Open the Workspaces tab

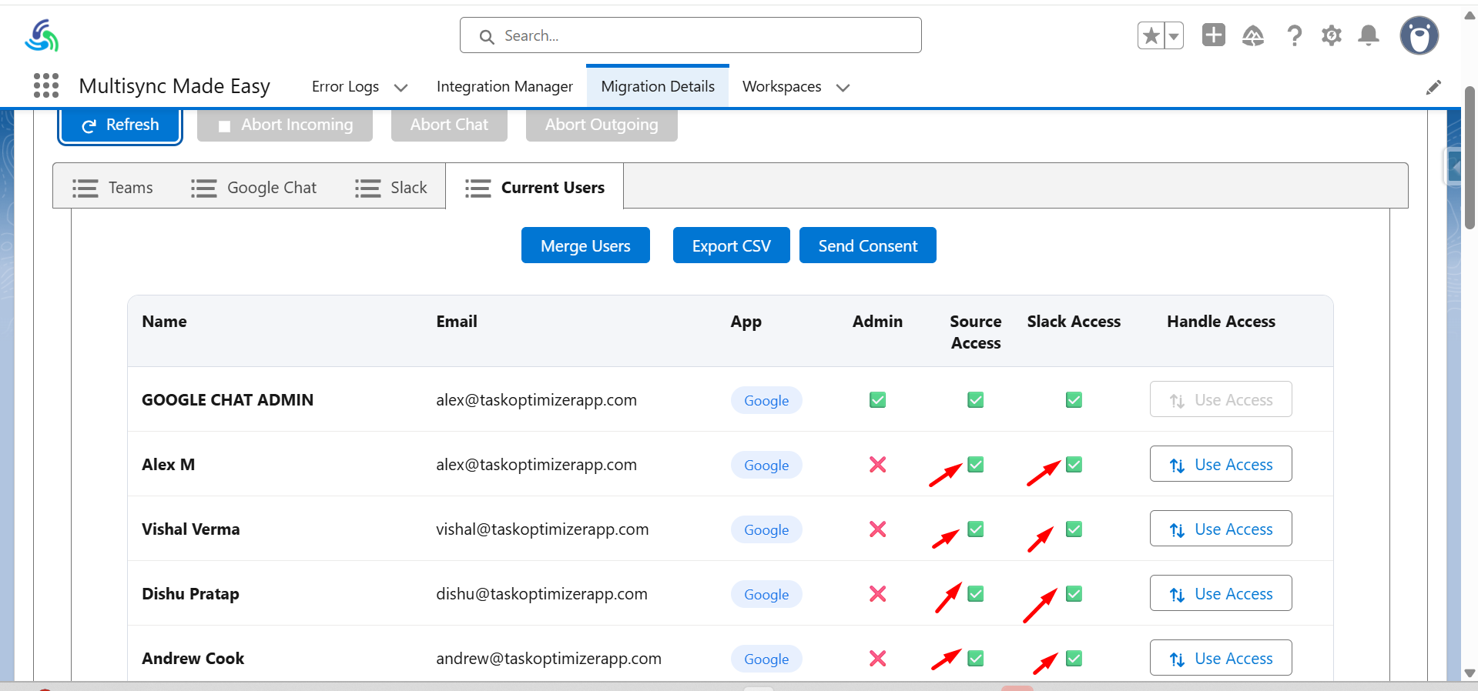click(782, 87)
